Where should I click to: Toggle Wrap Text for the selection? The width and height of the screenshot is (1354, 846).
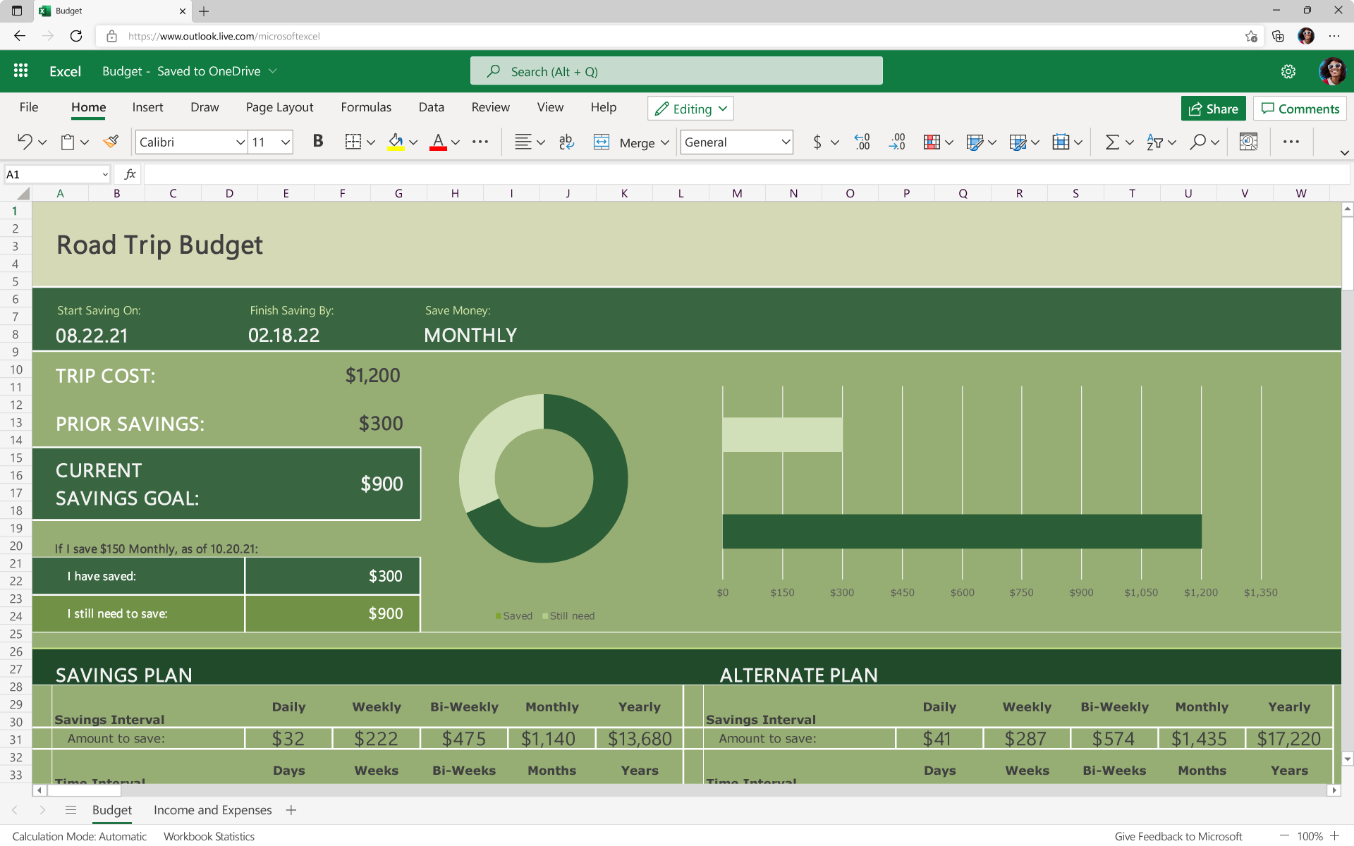click(566, 142)
